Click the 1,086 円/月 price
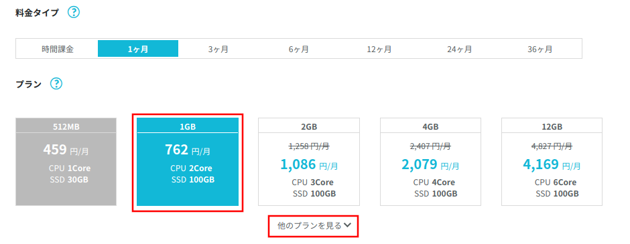 (309, 164)
